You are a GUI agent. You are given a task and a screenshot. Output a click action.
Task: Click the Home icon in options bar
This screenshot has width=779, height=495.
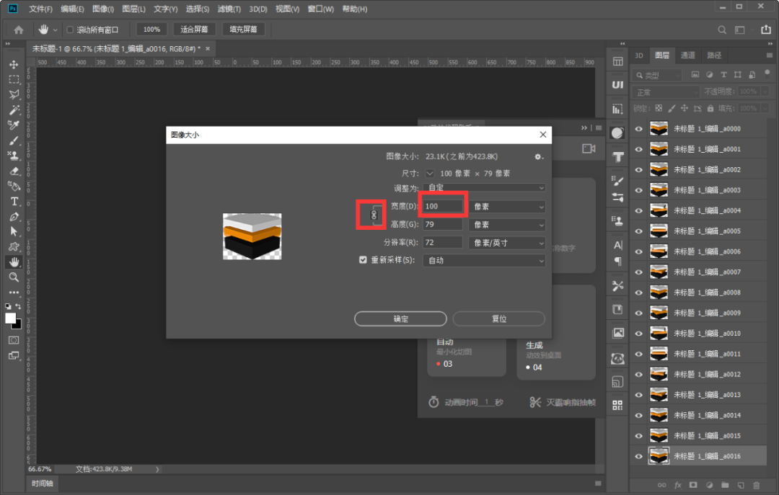coord(19,30)
